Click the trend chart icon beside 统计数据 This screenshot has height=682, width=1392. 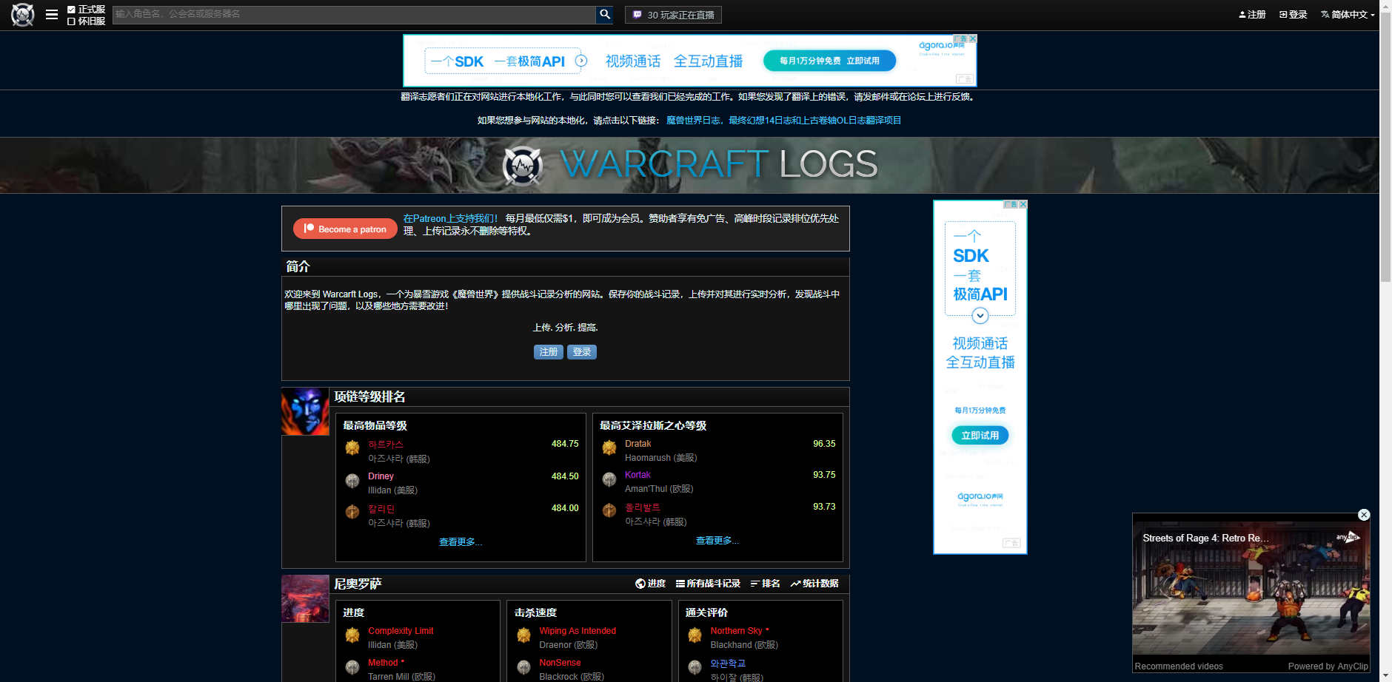[x=795, y=584]
